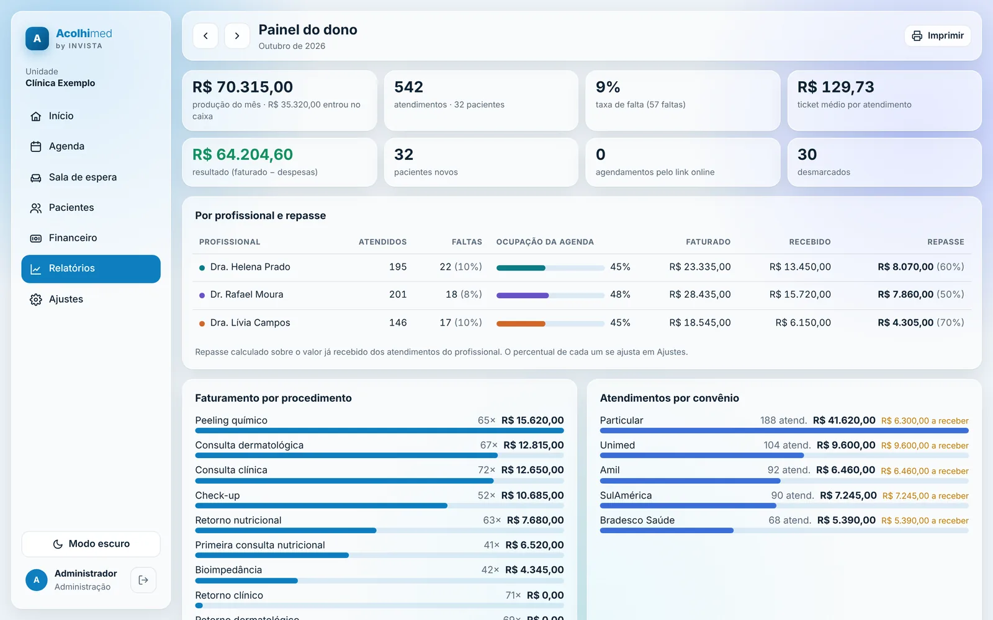Click the R$ 64.204,60 result value
This screenshot has height=620, width=993.
(243, 154)
